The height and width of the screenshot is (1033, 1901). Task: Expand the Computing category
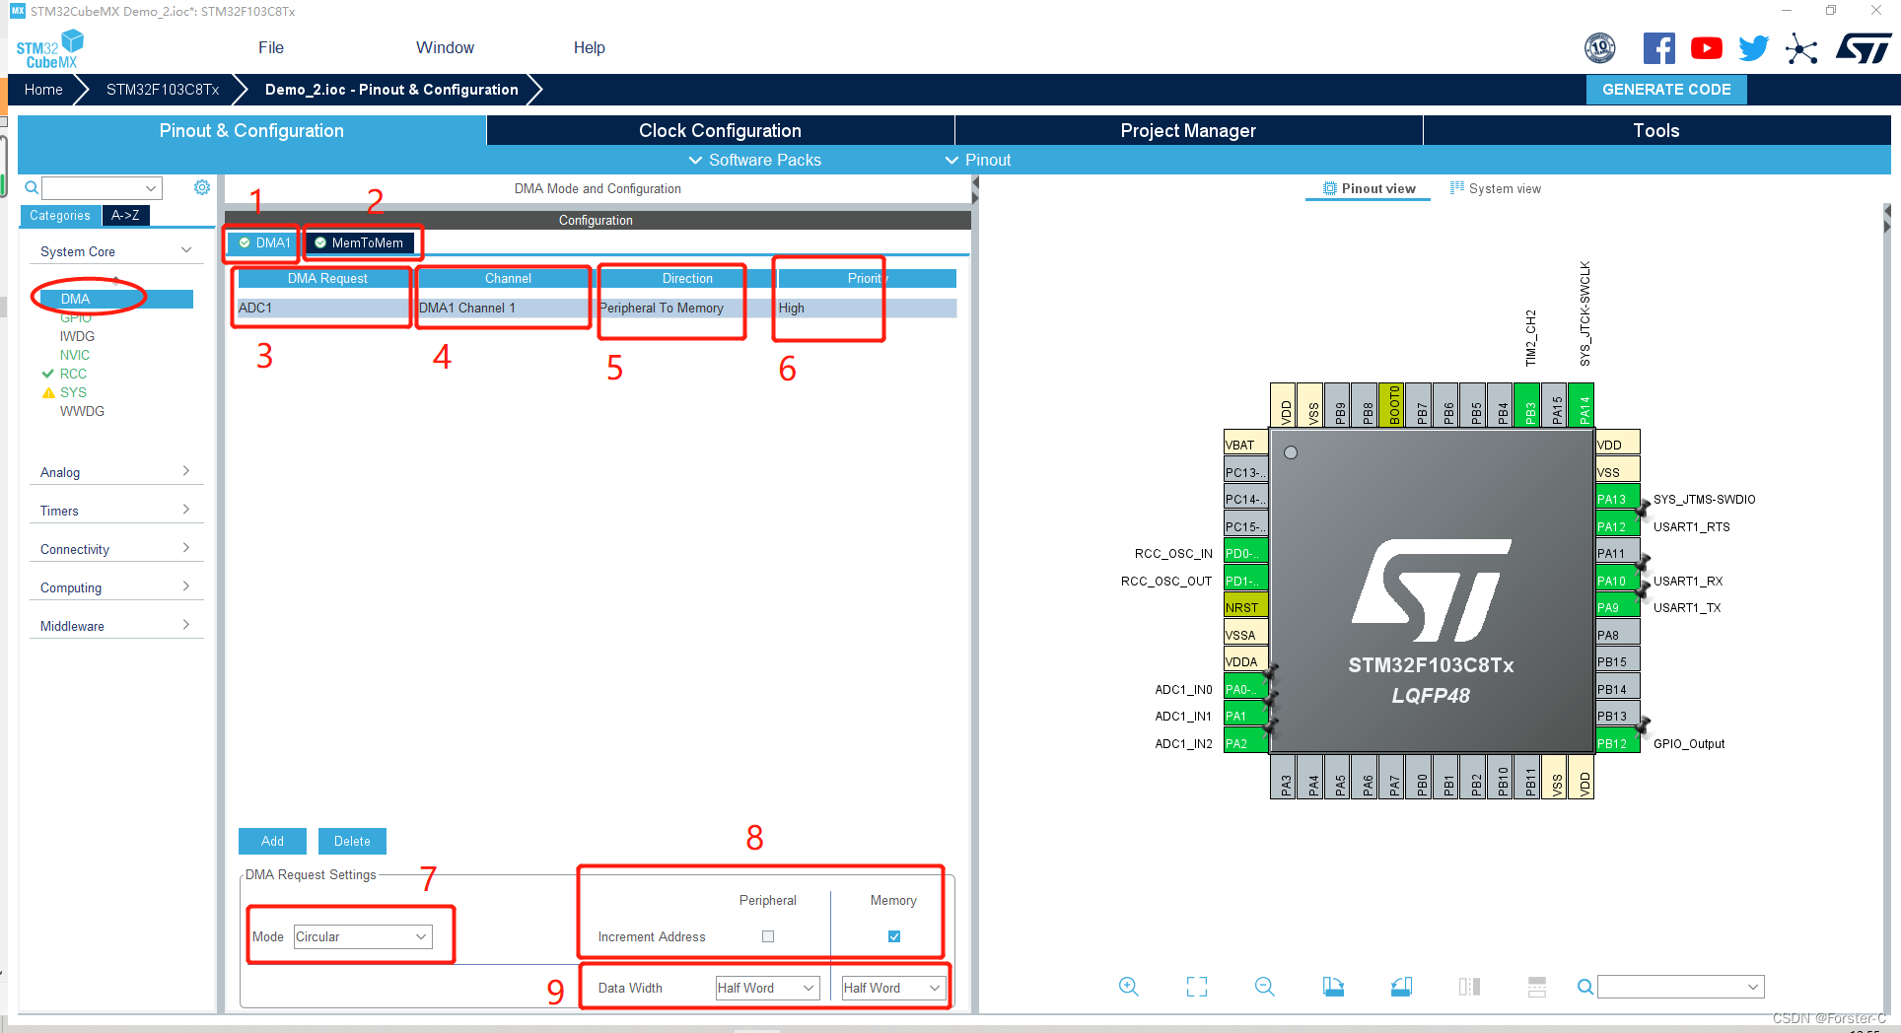click(x=115, y=587)
